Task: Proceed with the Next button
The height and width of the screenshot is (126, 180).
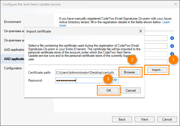Action: click(x=145, y=119)
